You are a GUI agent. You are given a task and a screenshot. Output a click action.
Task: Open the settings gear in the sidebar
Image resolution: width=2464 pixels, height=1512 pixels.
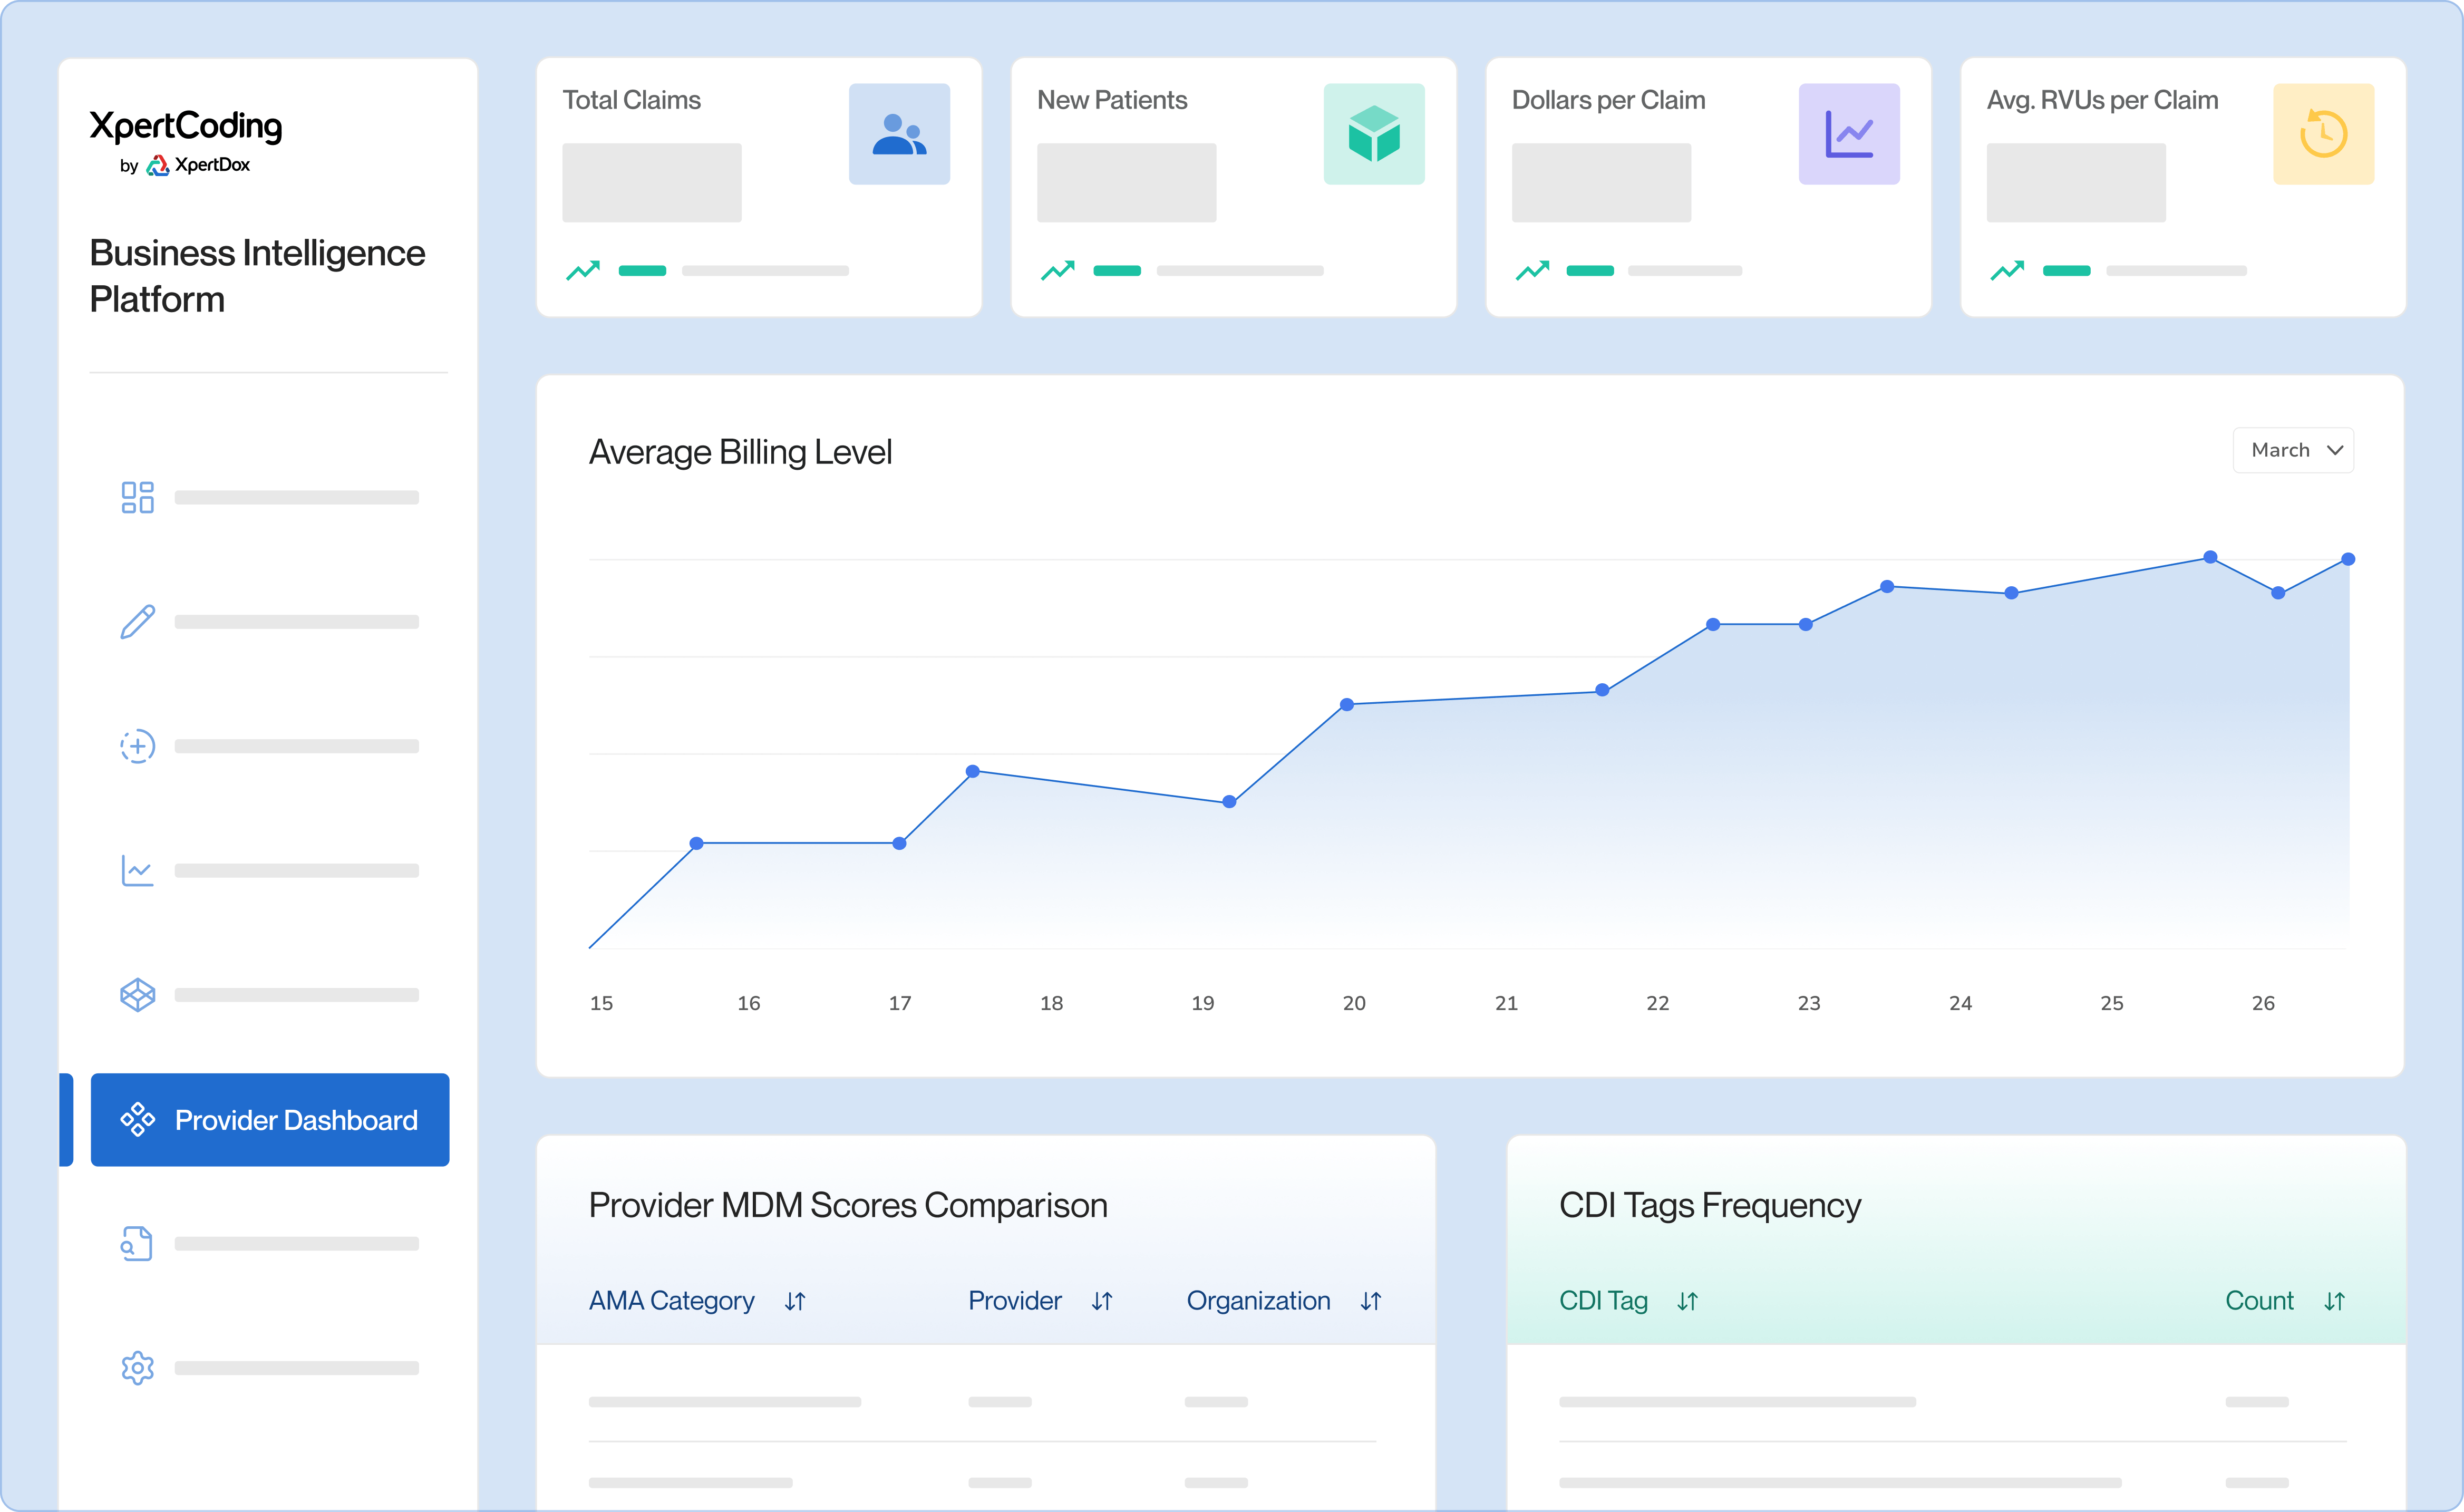click(x=138, y=1368)
